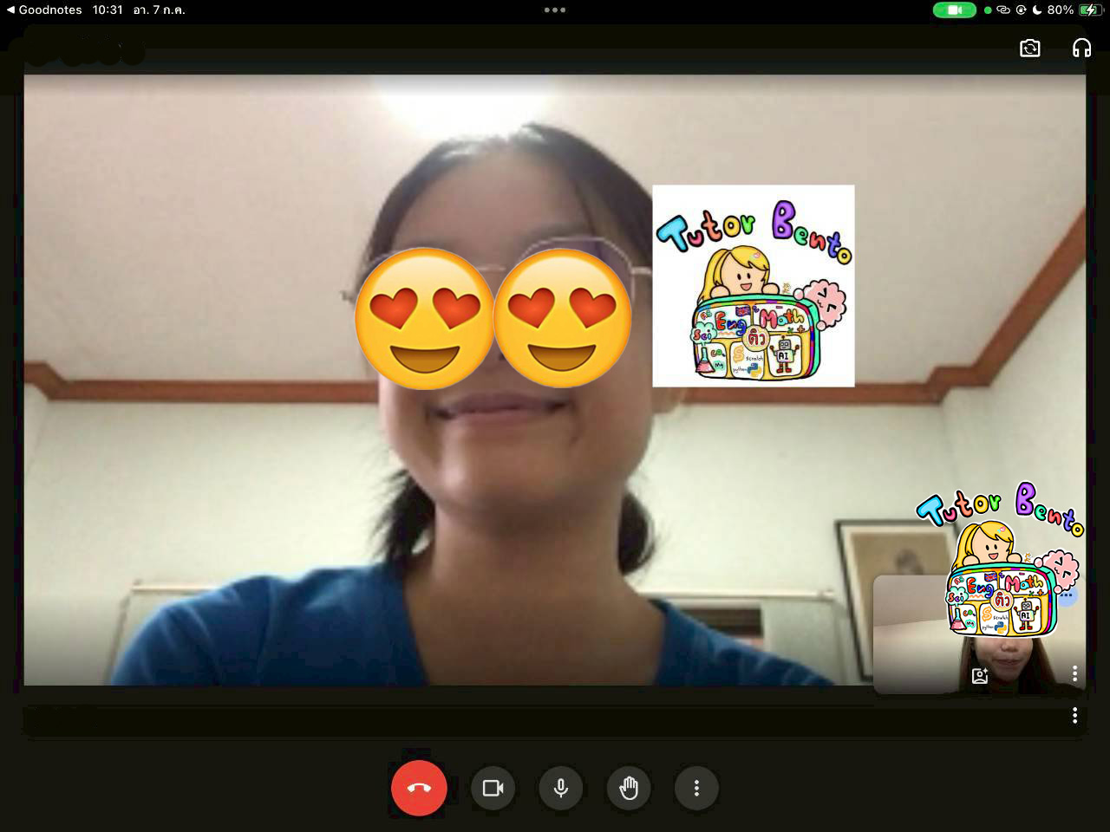This screenshot has width=1110, height=832.
Task: Tap the Tutor Bento logo in the main video
Action: (753, 286)
